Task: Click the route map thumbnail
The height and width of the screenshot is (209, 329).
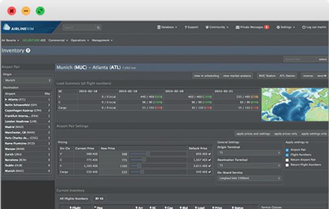Action: pyautogui.click(x=294, y=104)
